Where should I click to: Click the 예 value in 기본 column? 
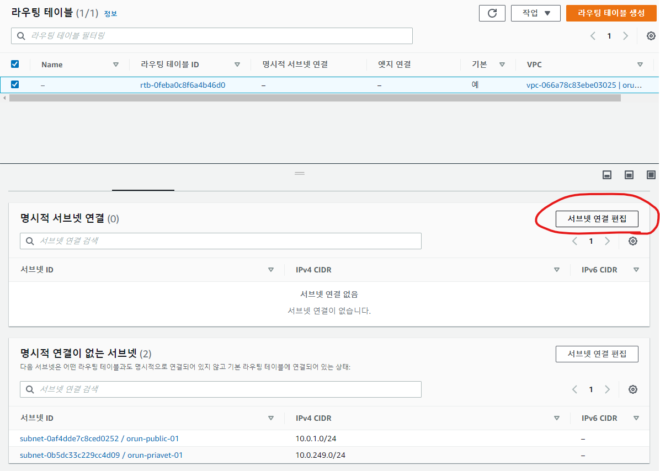475,84
